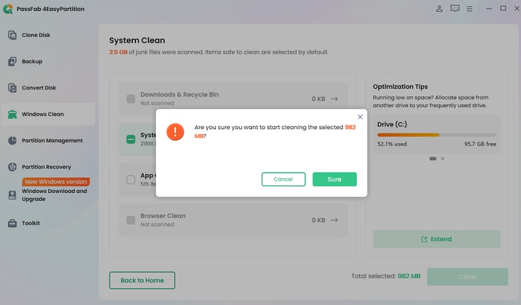Toggle the Browser Clean checkbox
Image resolution: width=521 pixels, height=305 pixels.
pos(131,220)
